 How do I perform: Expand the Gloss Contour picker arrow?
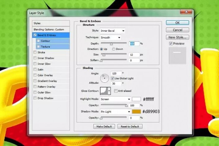pyautogui.click(x=109, y=91)
